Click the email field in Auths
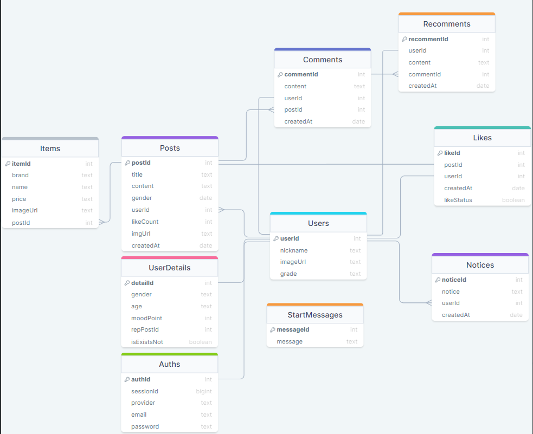The image size is (533, 434). click(x=170, y=414)
